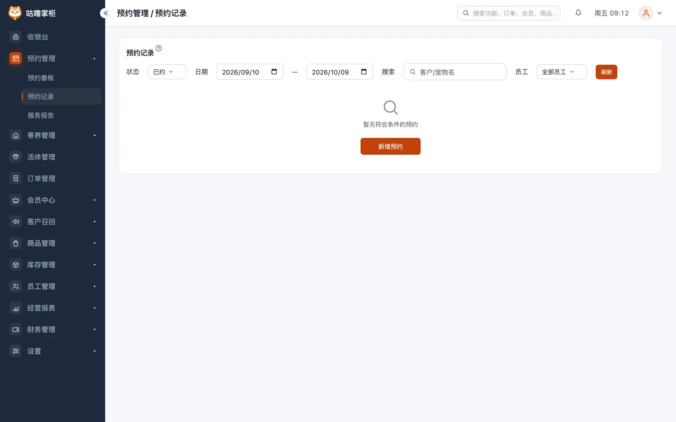
Task: Expand the 财务管理 menu arrow
Action: click(x=94, y=330)
